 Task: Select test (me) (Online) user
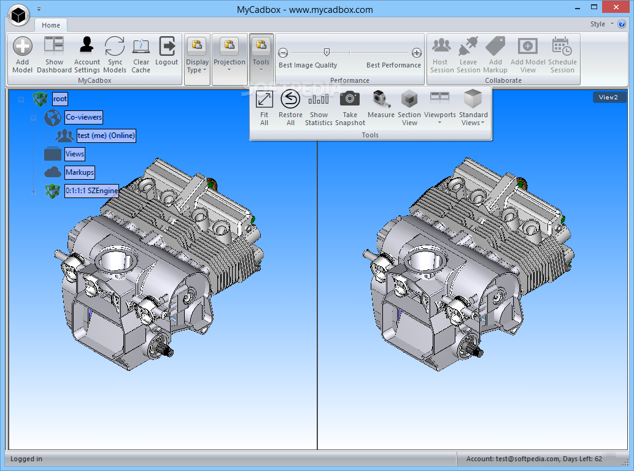(x=106, y=136)
